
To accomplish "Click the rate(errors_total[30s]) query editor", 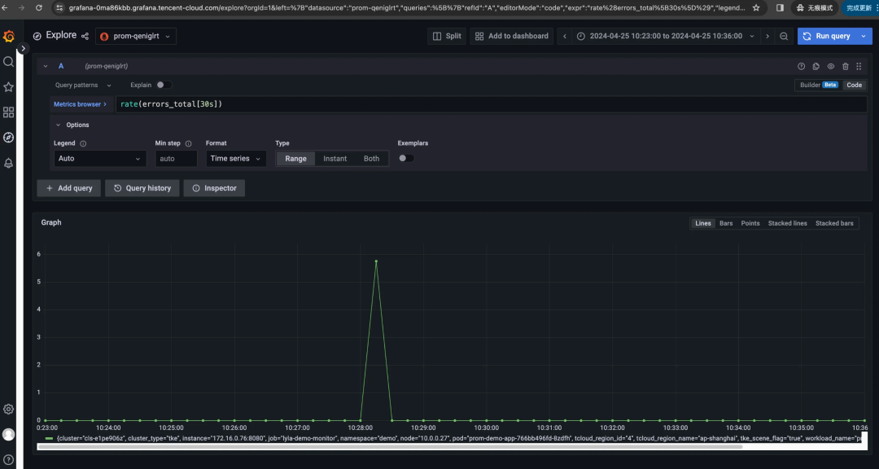I will pos(491,104).
